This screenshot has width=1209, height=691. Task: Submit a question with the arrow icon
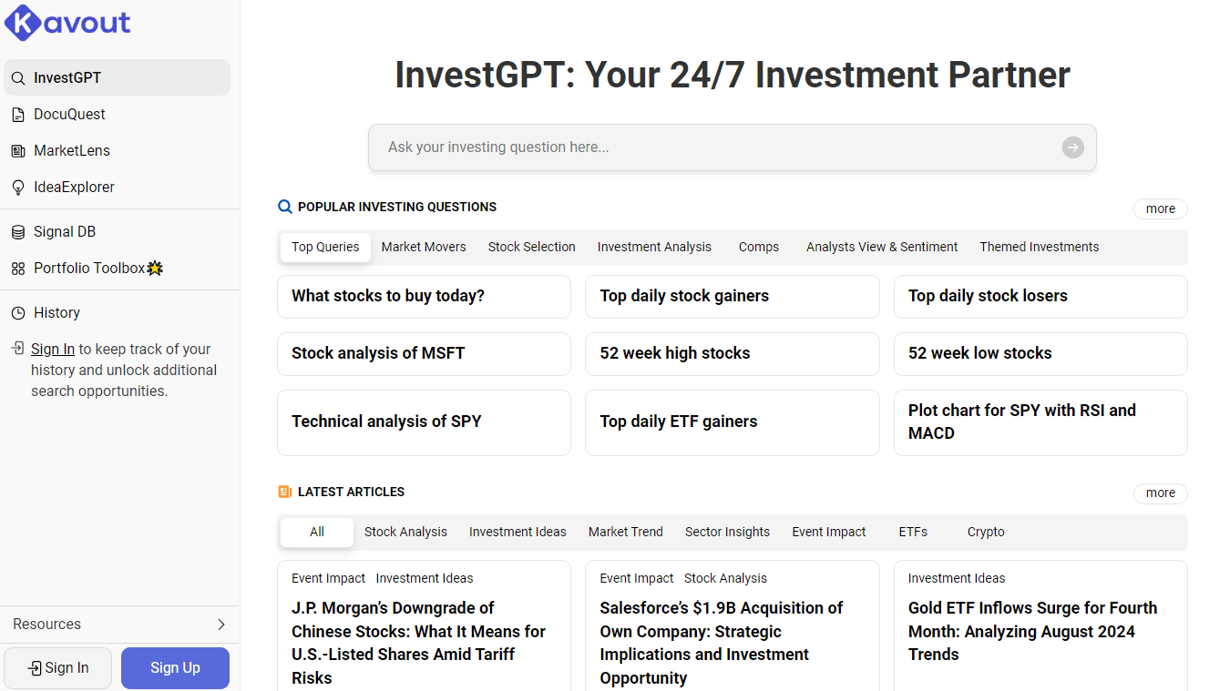[x=1071, y=147]
